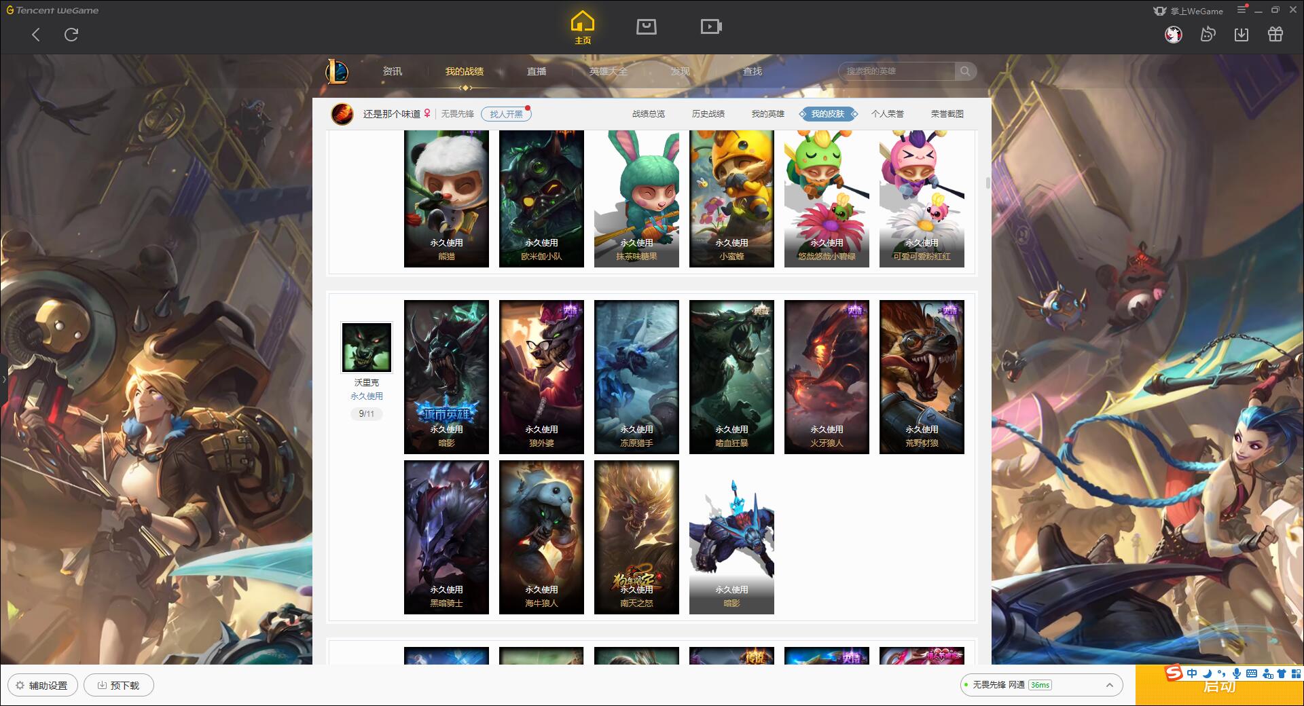Screen dimensions: 1304x706
Task: Open the hamburger main menu
Action: click(x=1242, y=10)
